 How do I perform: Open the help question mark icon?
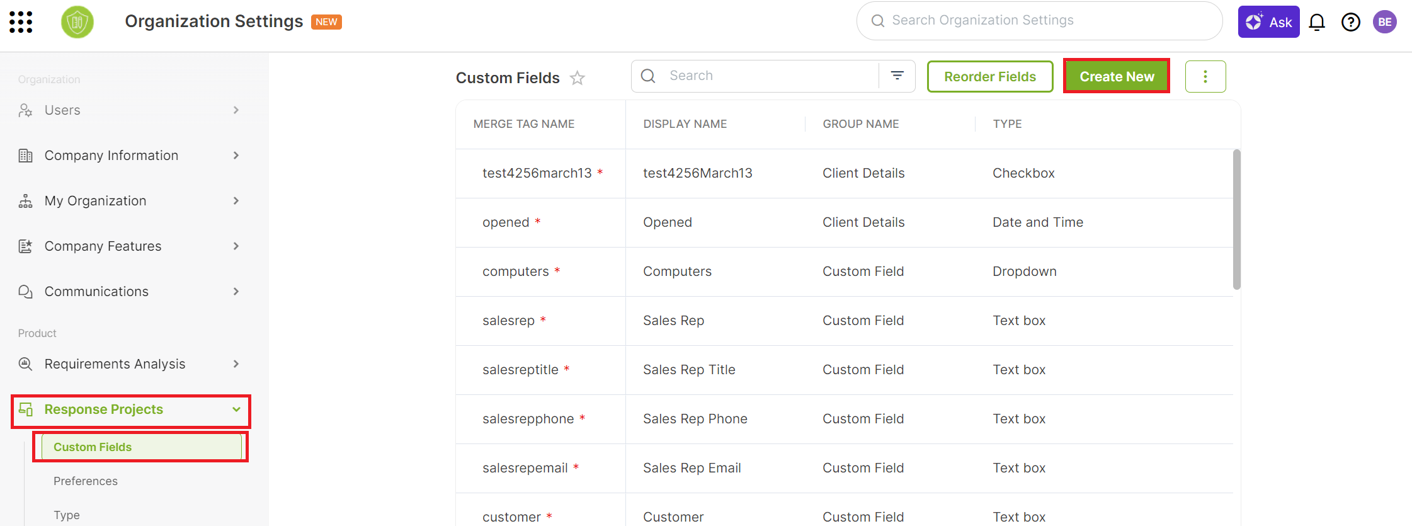[1351, 22]
